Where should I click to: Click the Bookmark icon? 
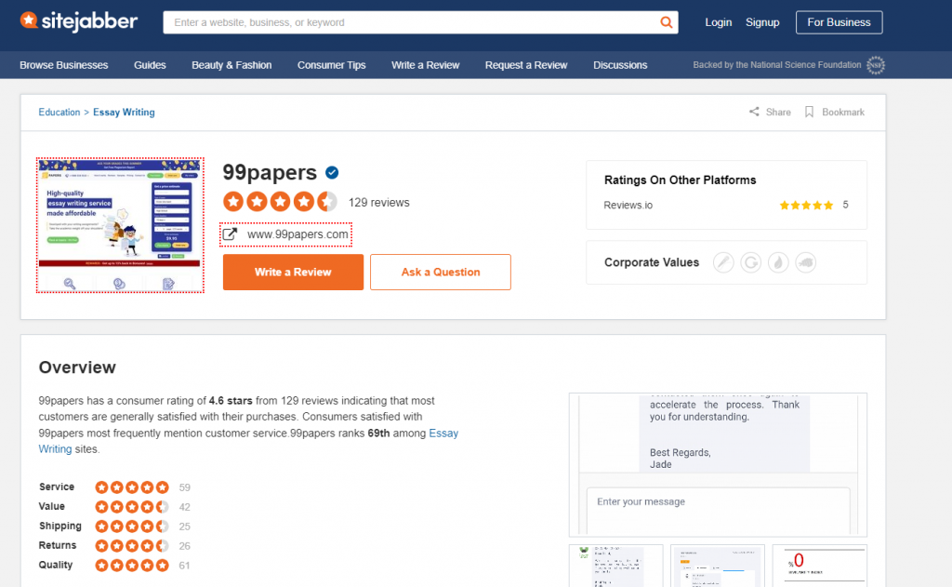(x=809, y=112)
